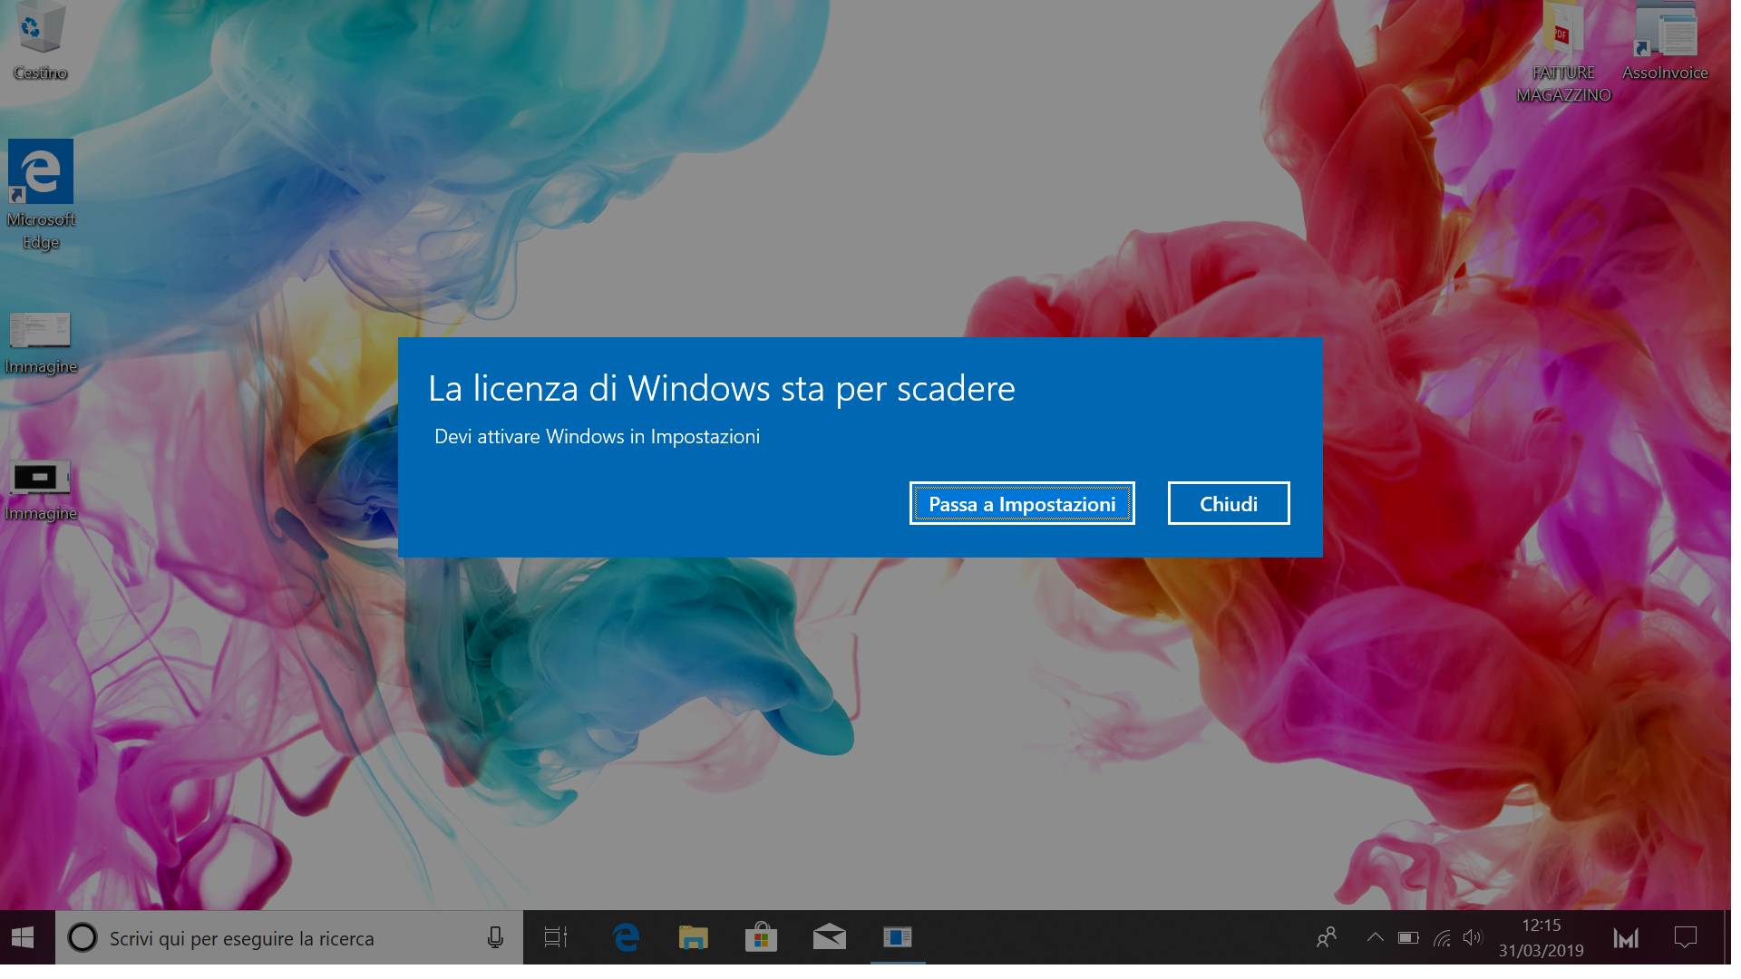Select the AssoInvoice desktop shortcut
This screenshot has width=1741, height=979.
tap(1665, 42)
